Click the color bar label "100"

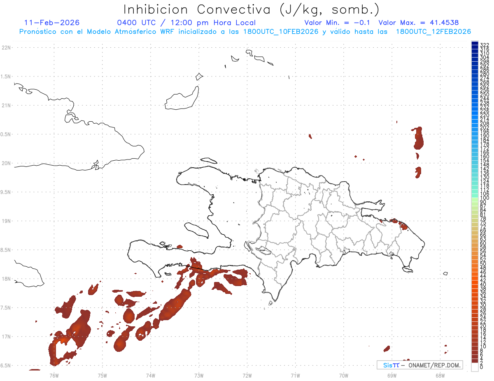[485, 198]
